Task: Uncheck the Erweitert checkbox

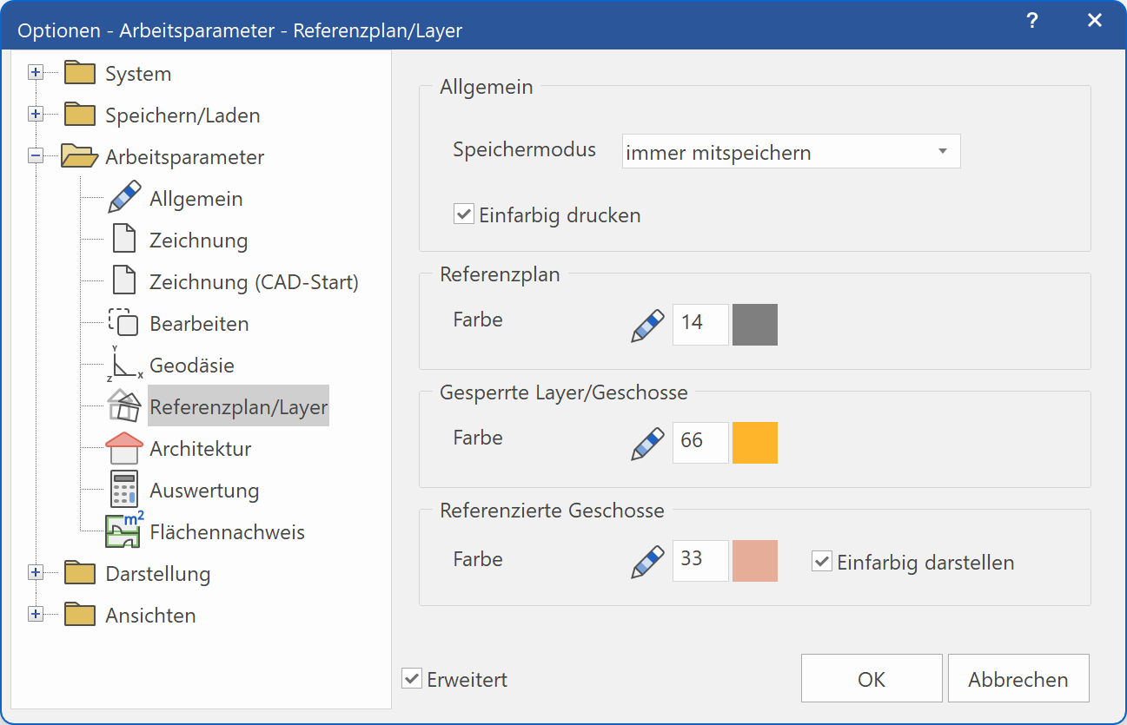Action: (x=411, y=678)
